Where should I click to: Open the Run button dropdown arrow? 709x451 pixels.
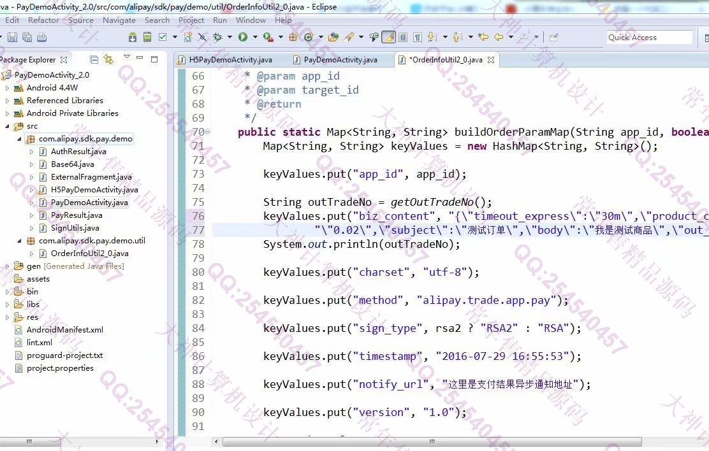[x=255, y=38]
